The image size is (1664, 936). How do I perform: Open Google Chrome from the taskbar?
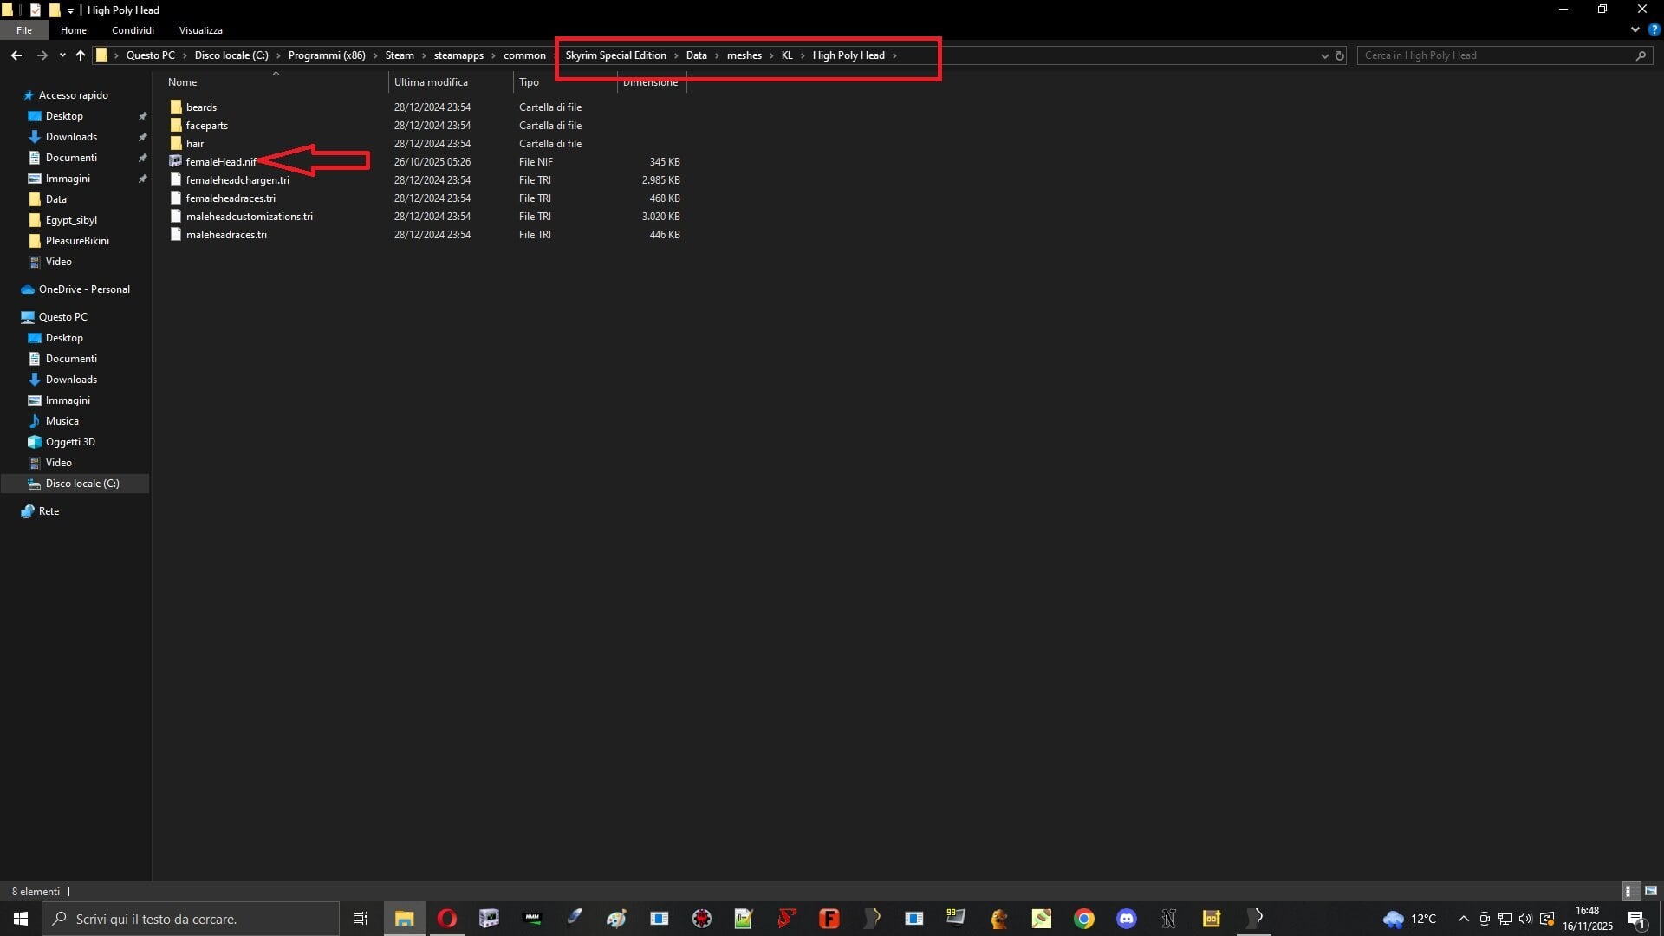pos(1084,919)
